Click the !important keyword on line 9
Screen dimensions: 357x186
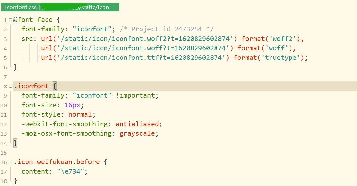(137, 96)
